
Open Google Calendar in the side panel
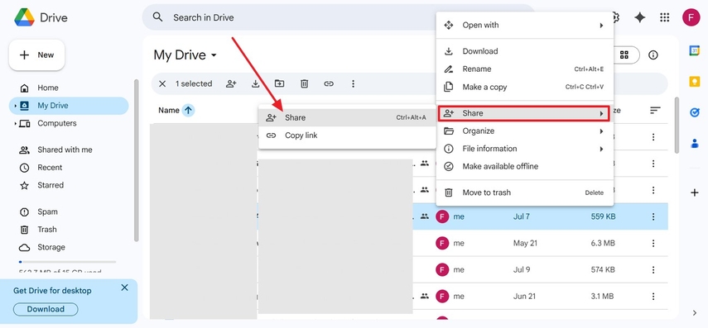pos(695,51)
